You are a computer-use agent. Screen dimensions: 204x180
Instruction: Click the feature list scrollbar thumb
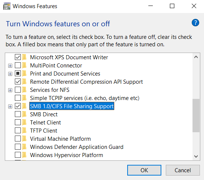196,116
